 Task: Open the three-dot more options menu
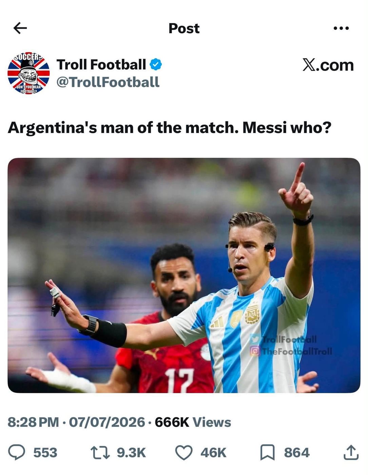pos(341,28)
